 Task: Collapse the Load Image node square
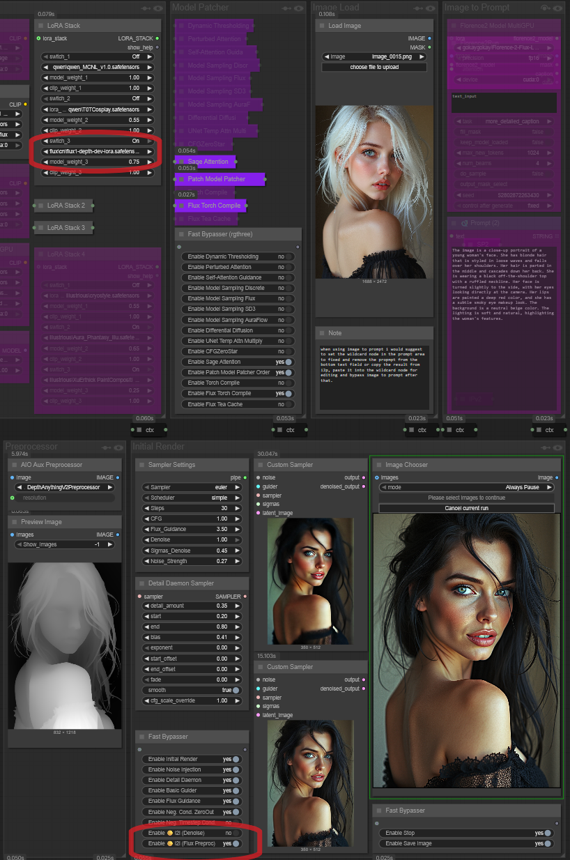[321, 26]
